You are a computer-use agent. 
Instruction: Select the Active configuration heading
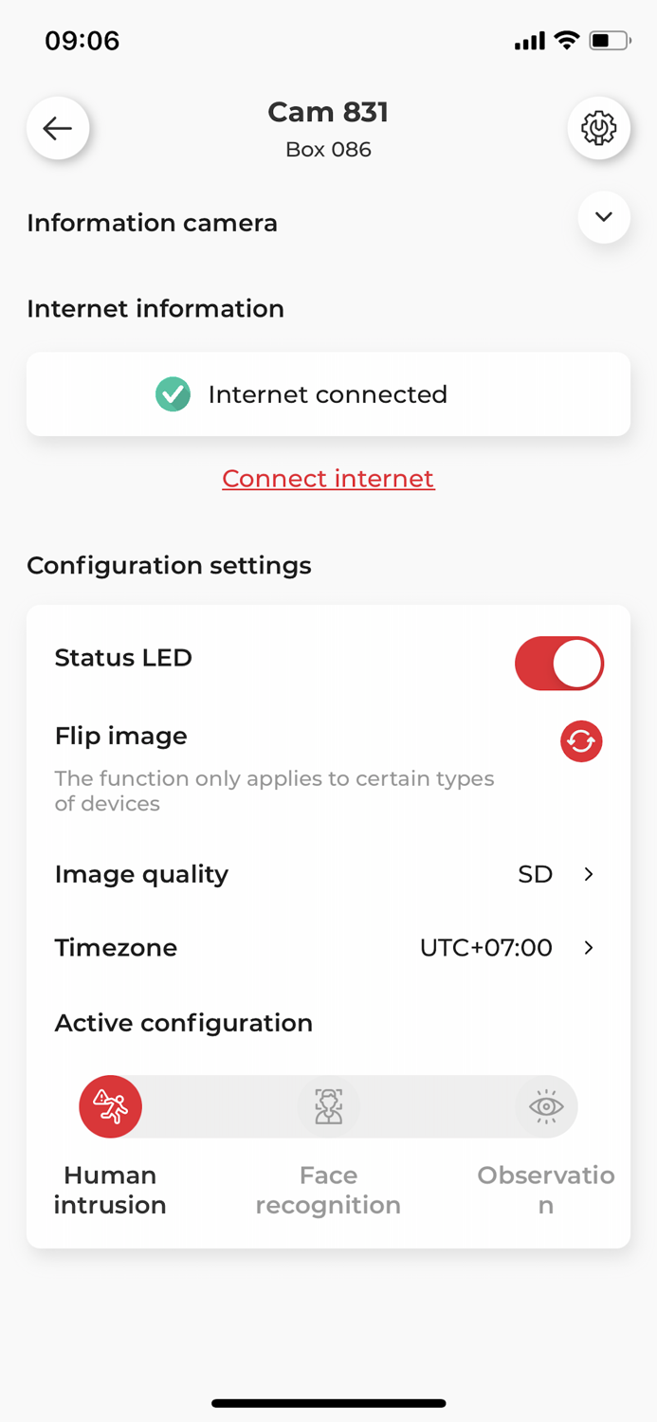point(183,1023)
